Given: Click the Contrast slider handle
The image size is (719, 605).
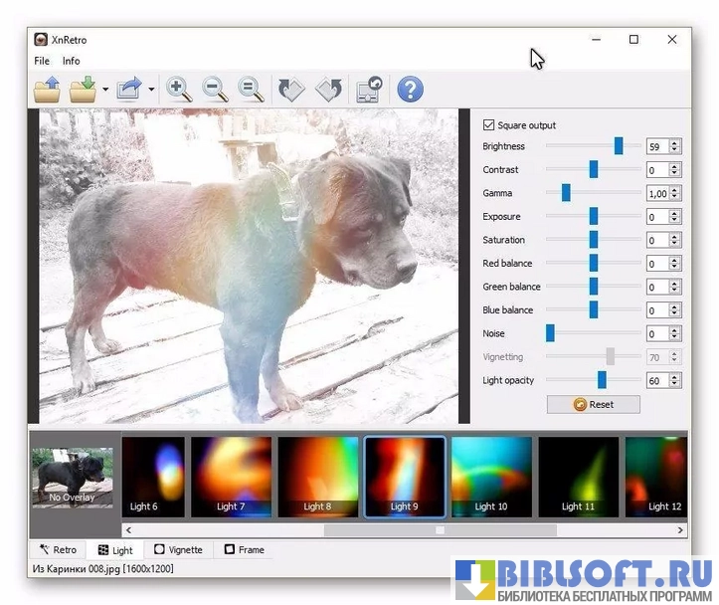Looking at the screenshot, I should (x=594, y=170).
